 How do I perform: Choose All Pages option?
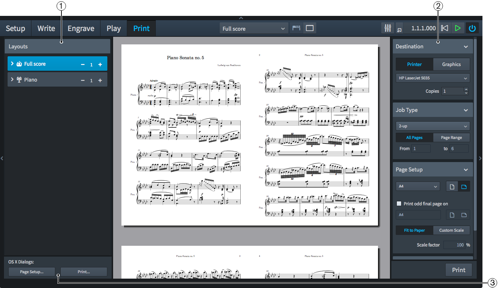pos(414,138)
